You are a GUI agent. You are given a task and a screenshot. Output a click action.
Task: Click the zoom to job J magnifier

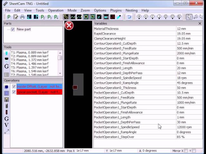[159, 17]
